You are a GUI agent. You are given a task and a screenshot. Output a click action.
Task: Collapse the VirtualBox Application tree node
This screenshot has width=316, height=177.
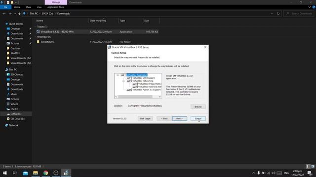pyautogui.click(x=118, y=75)
